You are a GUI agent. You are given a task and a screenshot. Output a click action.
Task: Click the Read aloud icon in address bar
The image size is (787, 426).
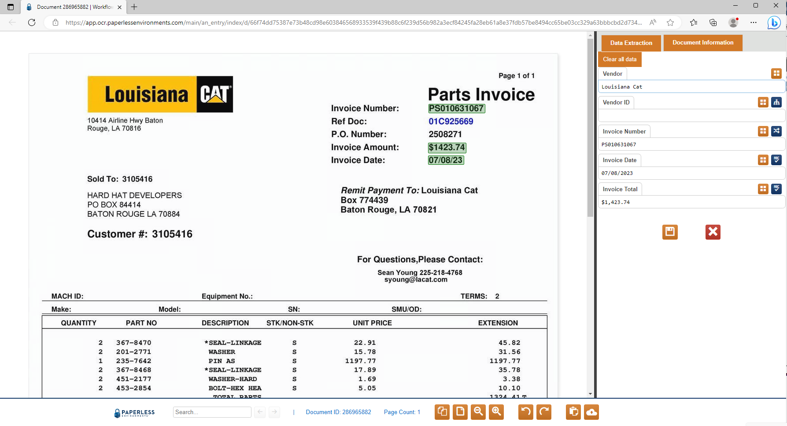[x=653, y=22]
